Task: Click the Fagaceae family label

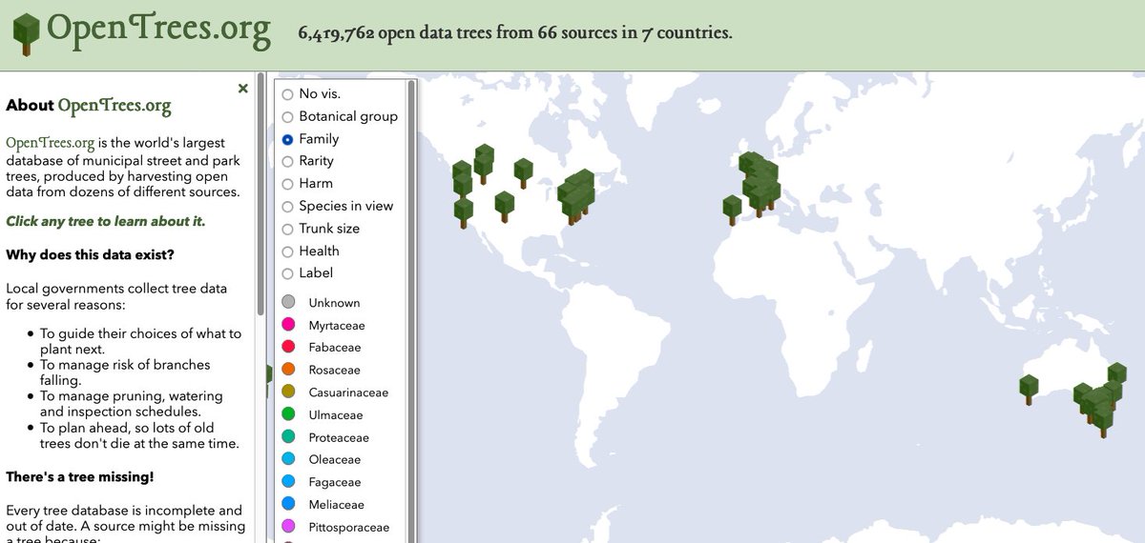Action: (335, 482)
